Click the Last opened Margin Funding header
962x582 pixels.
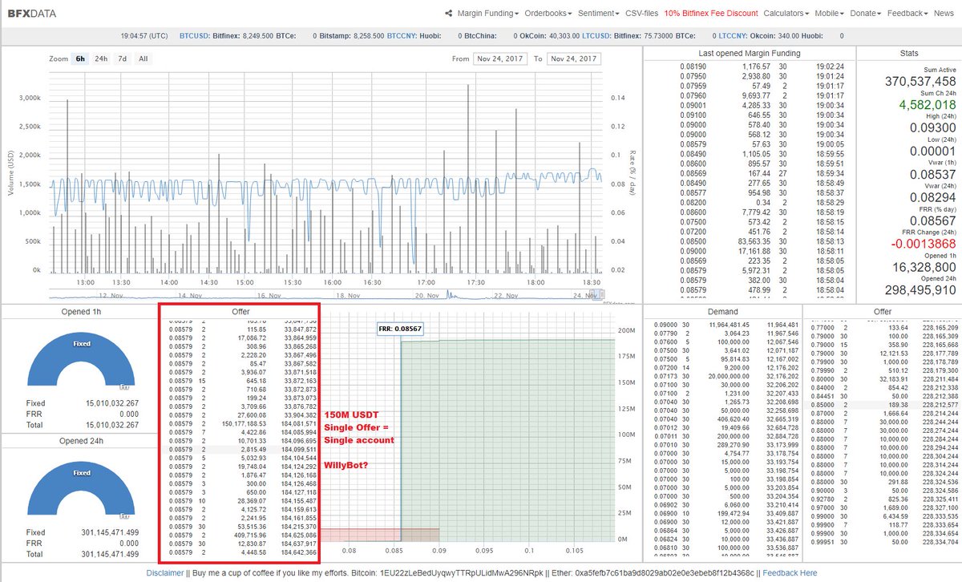pyautogui.click(x=750, y=53)
